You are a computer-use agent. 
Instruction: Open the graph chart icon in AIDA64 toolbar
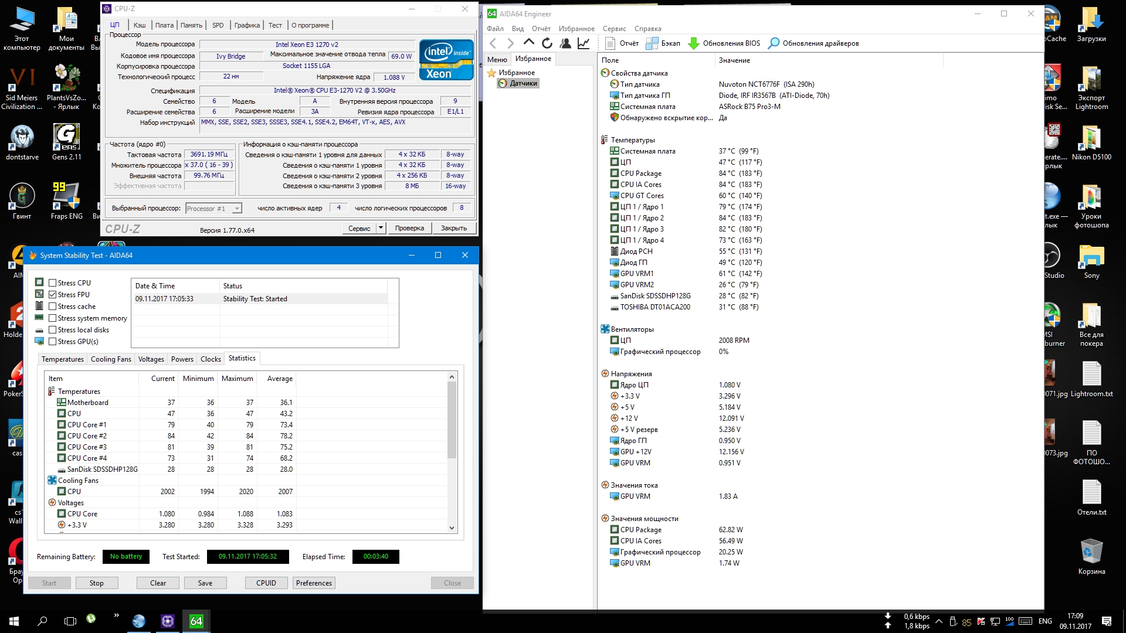[x=584, y=43]
